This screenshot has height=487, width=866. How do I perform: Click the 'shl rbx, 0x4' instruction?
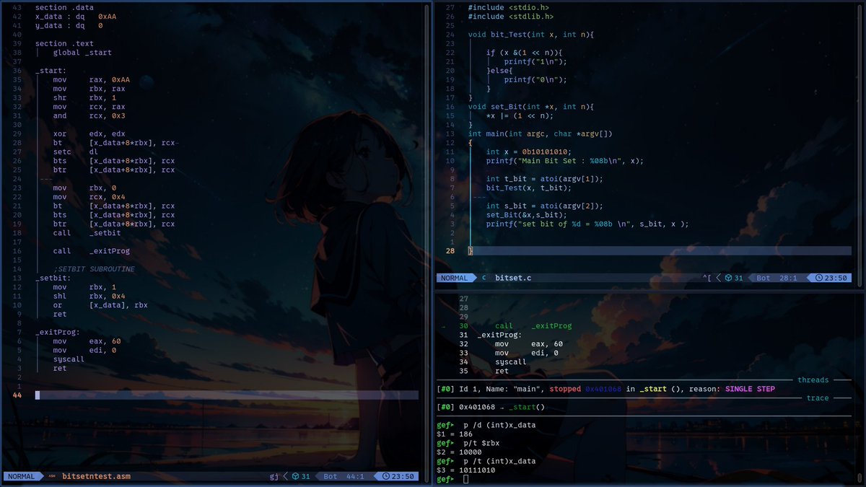[89, 296]
